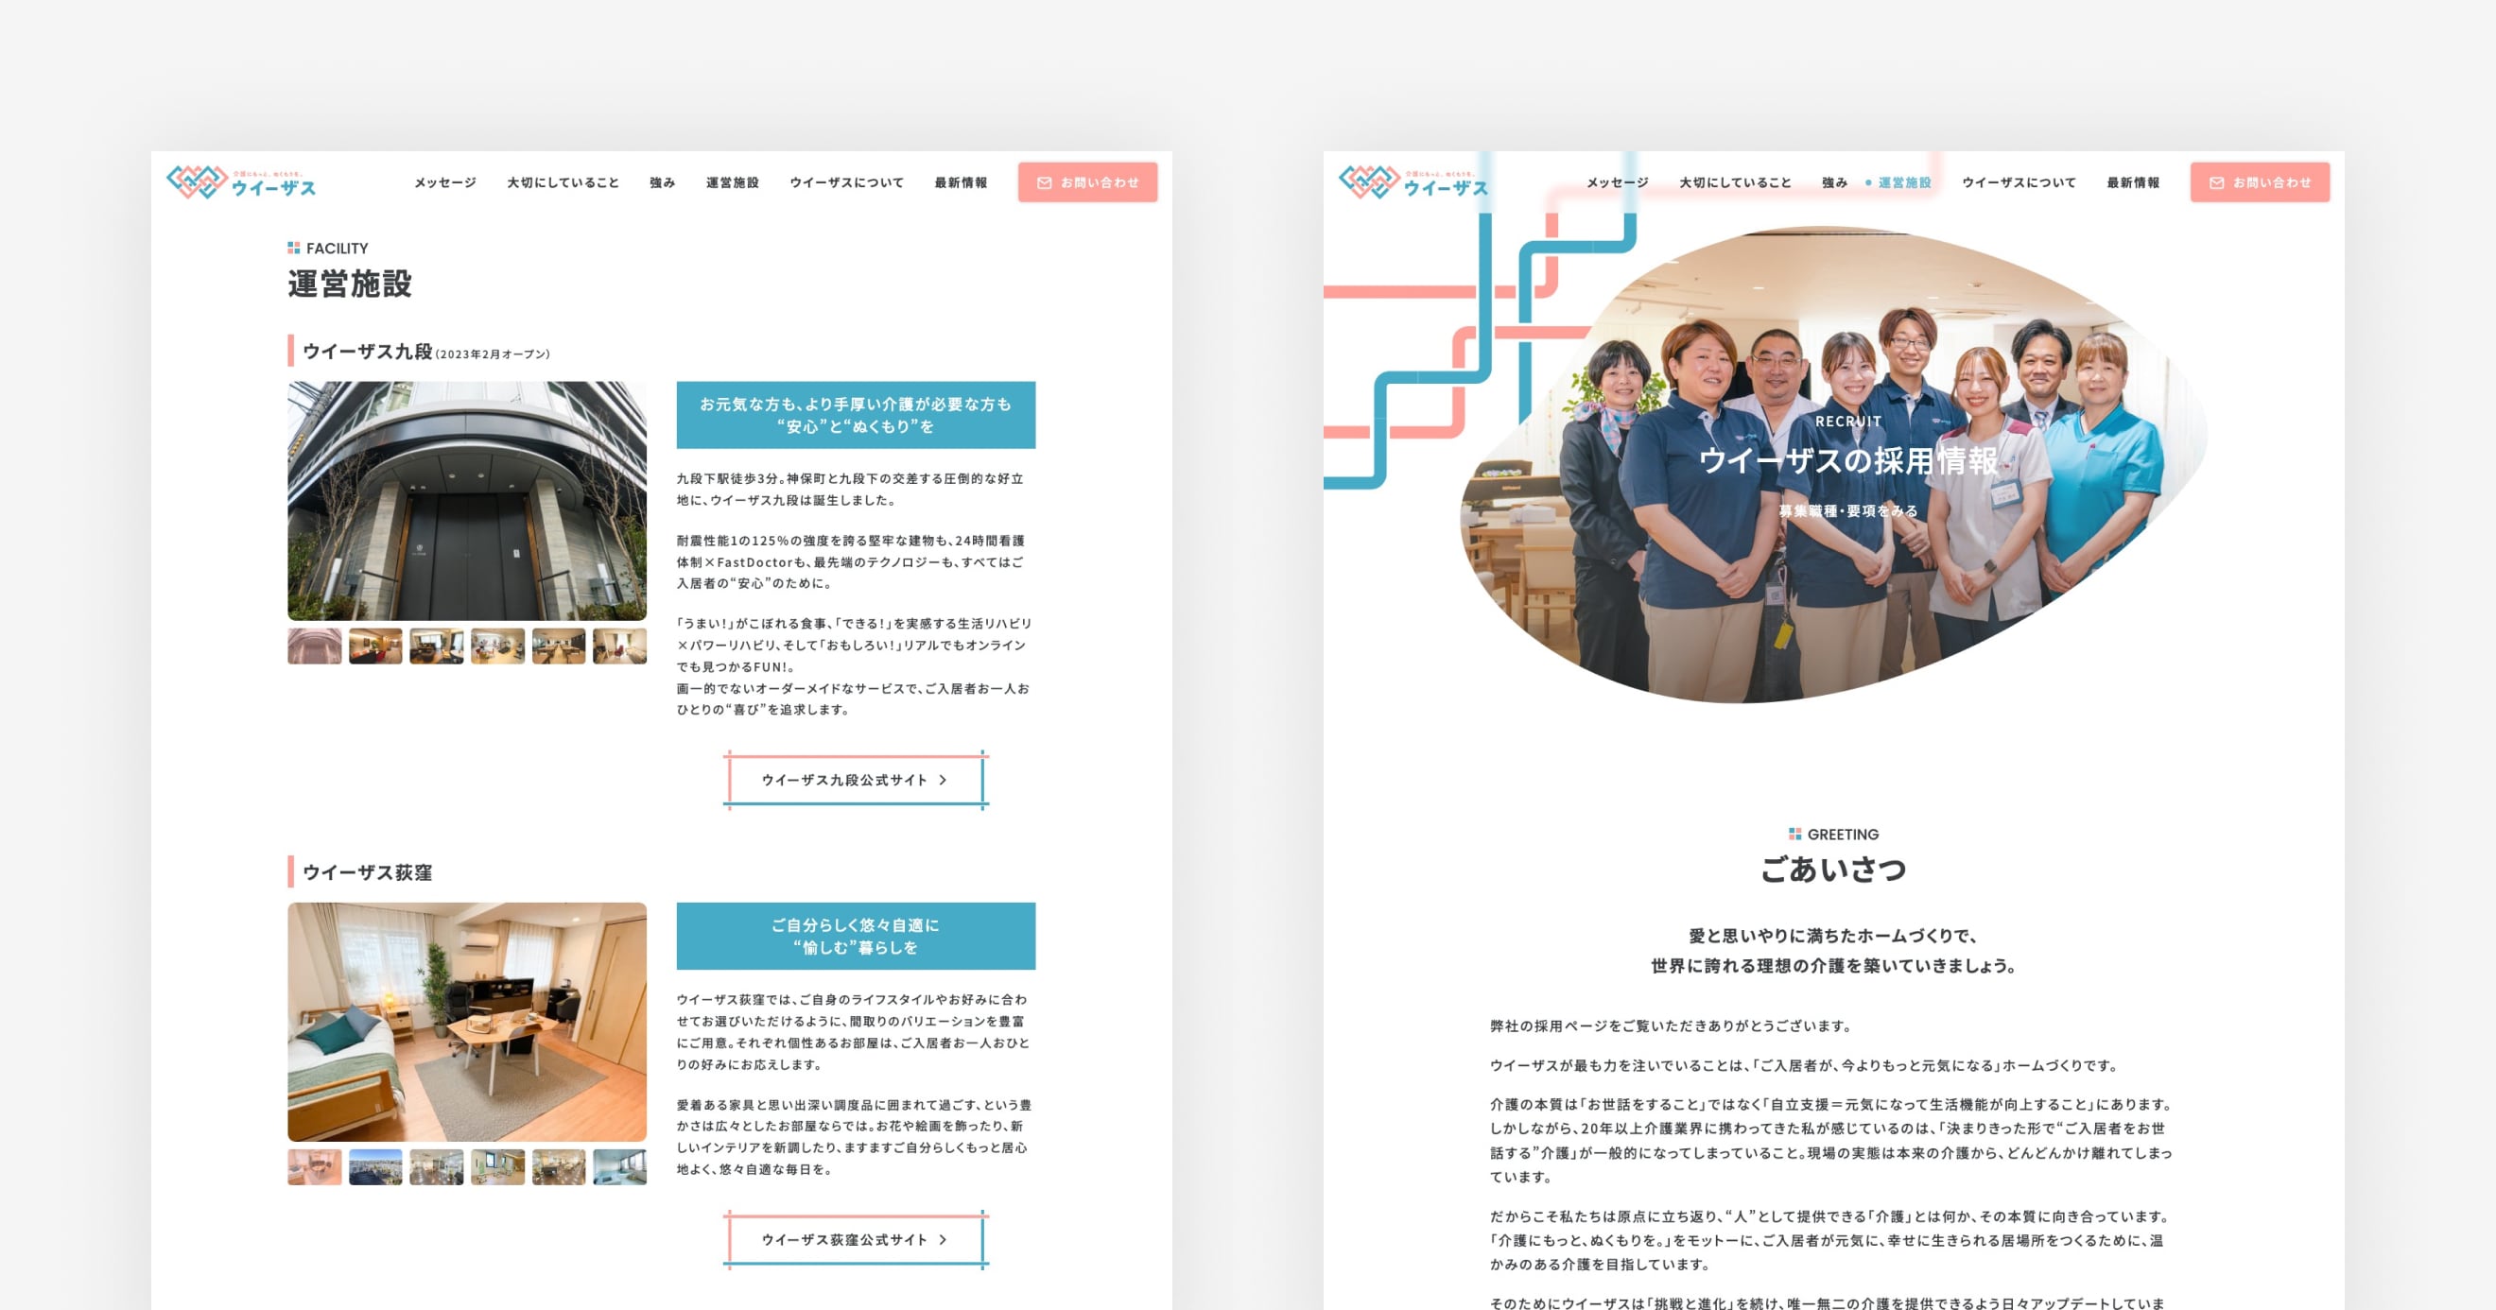Click the mail icon in left お問い合わせ button
Viewport: 2496px width, 1310px height.
coord(1044,183)
